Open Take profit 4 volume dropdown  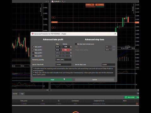coord(69,56)
